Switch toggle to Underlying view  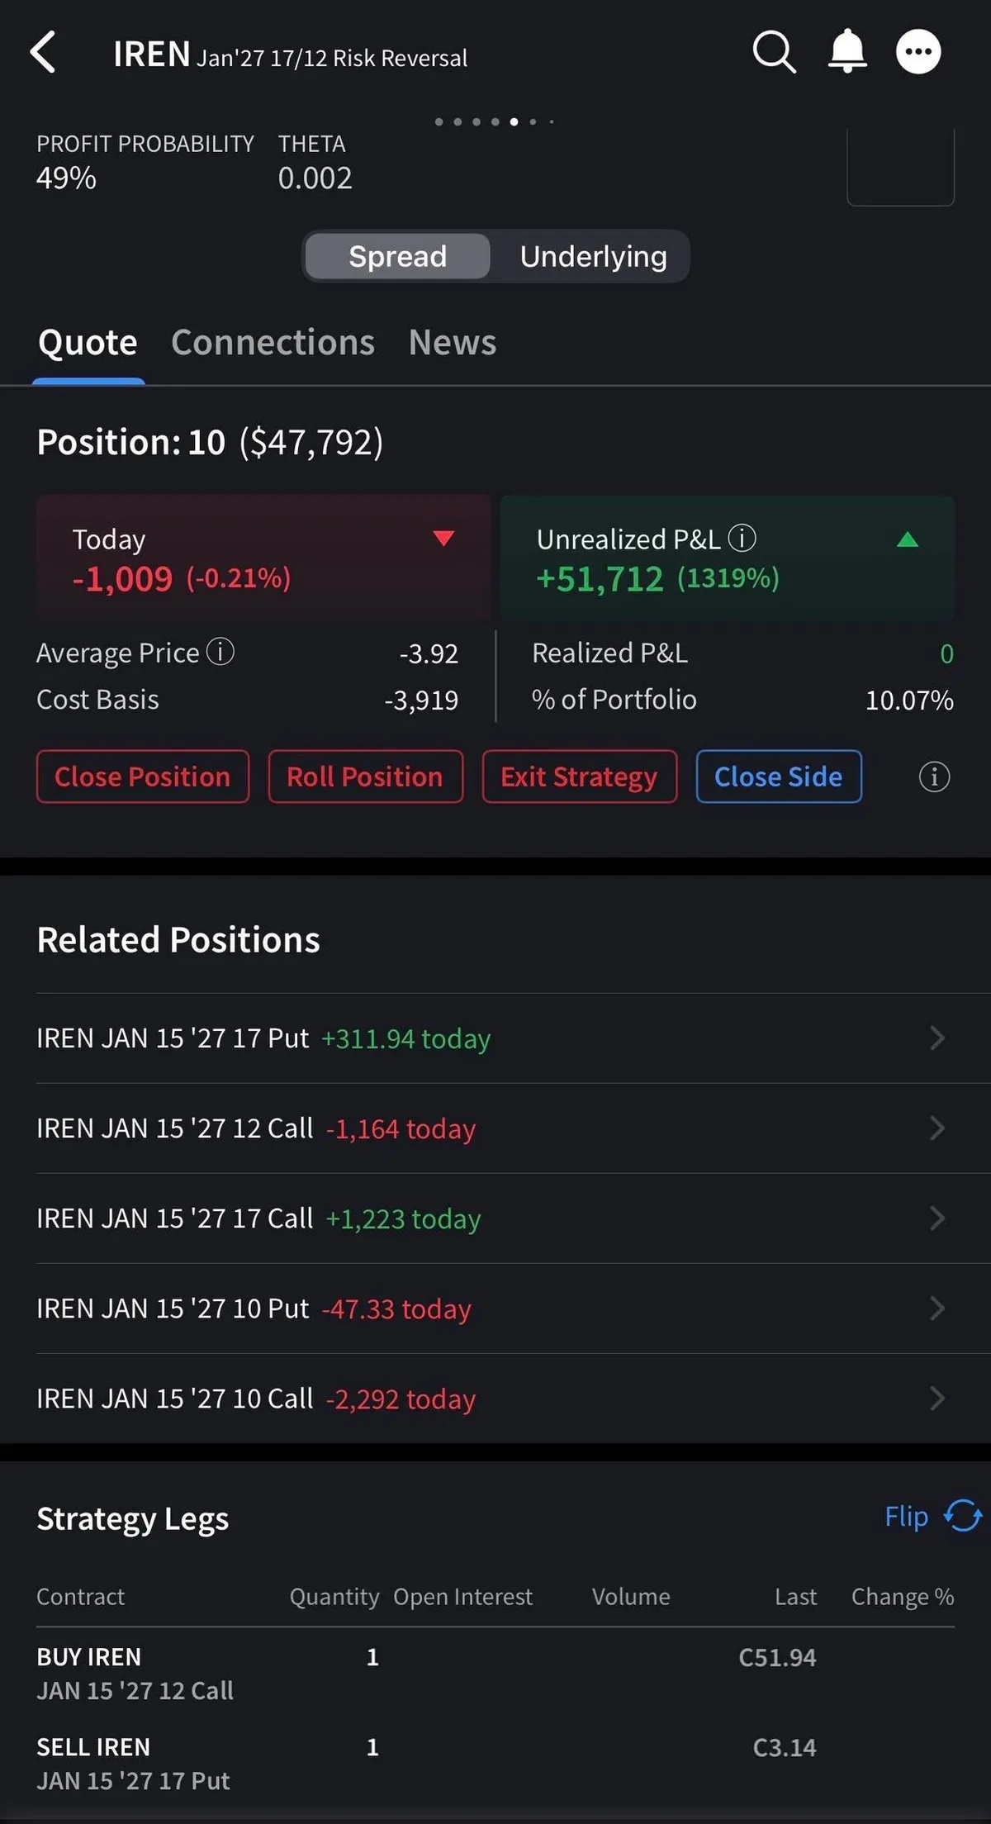pos(593,257)
